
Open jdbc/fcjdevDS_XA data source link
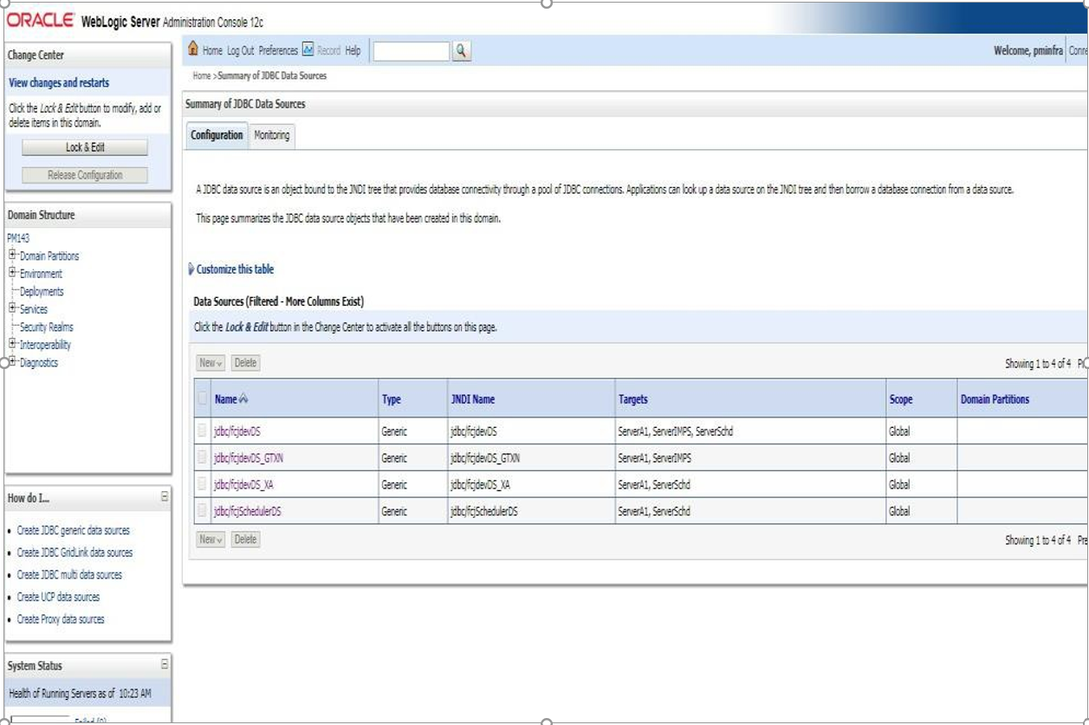244,484
